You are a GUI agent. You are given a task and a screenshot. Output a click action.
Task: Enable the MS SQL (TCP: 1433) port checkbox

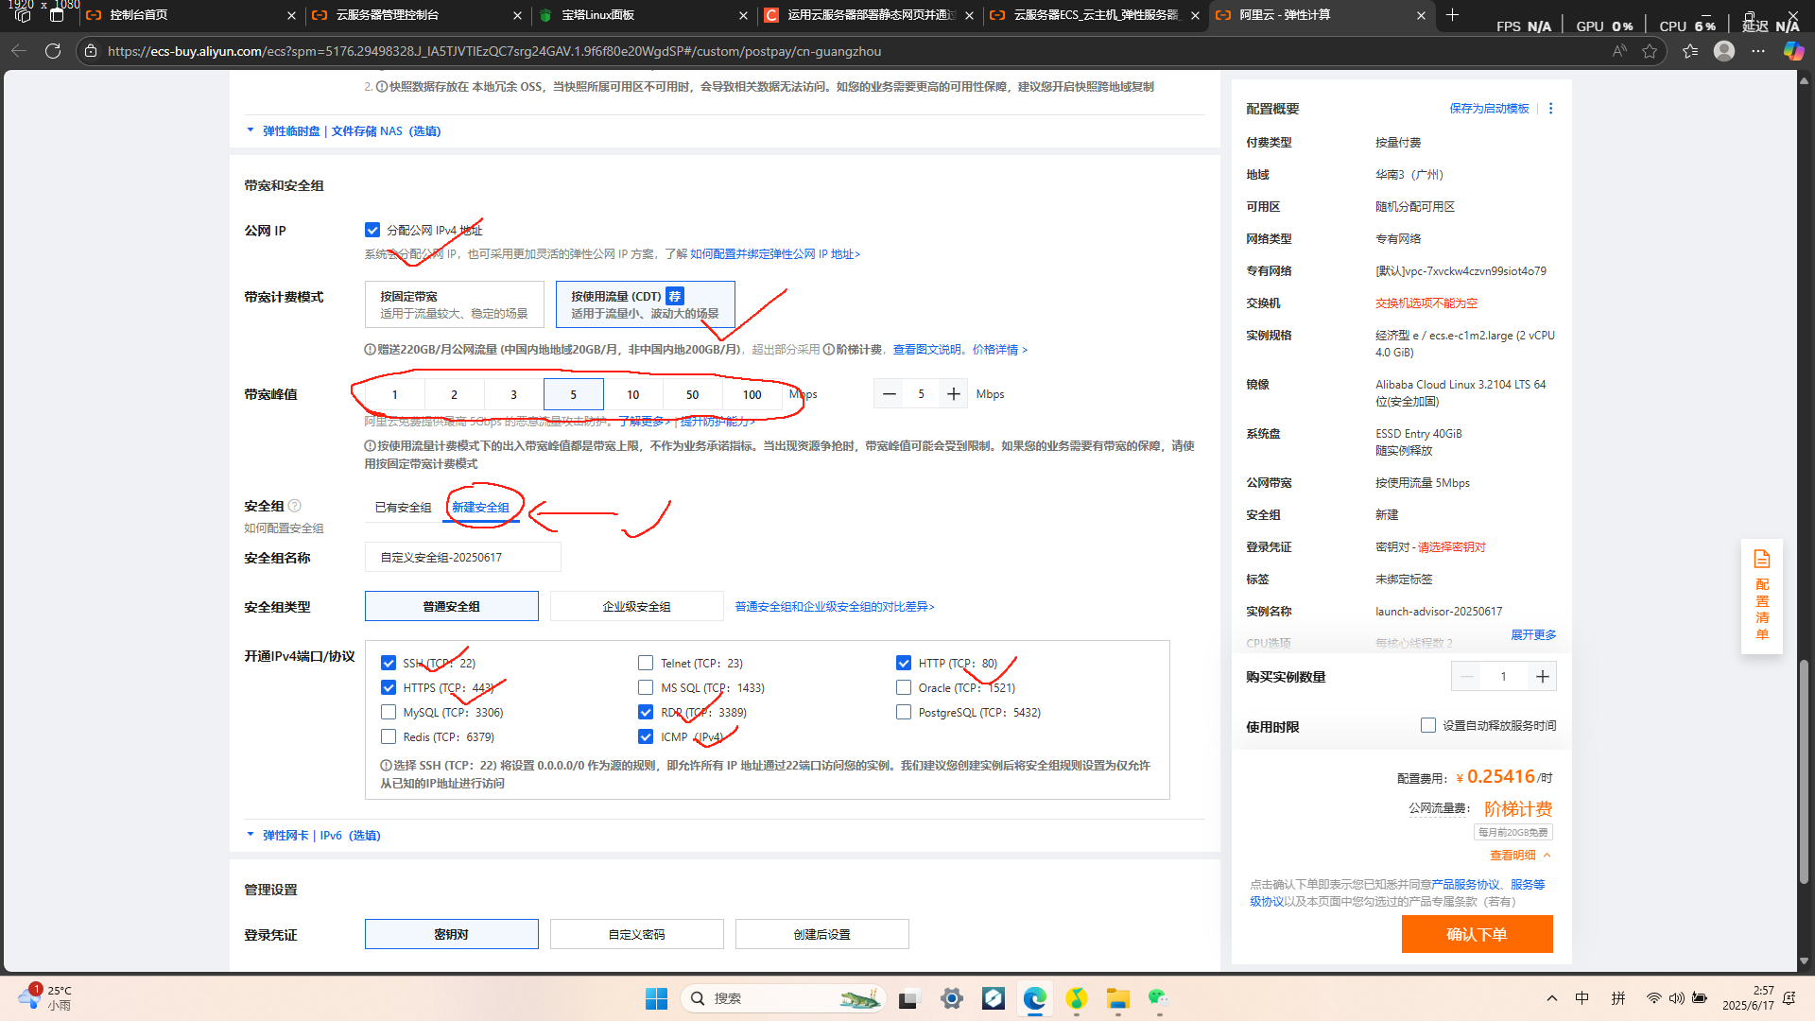coord(646,687)
